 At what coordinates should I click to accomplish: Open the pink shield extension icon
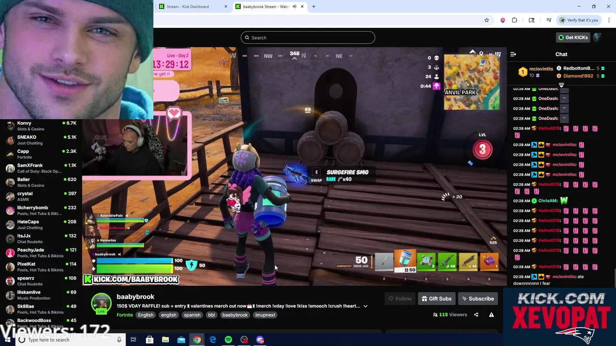pyautogui.click(x=502, y=20)
